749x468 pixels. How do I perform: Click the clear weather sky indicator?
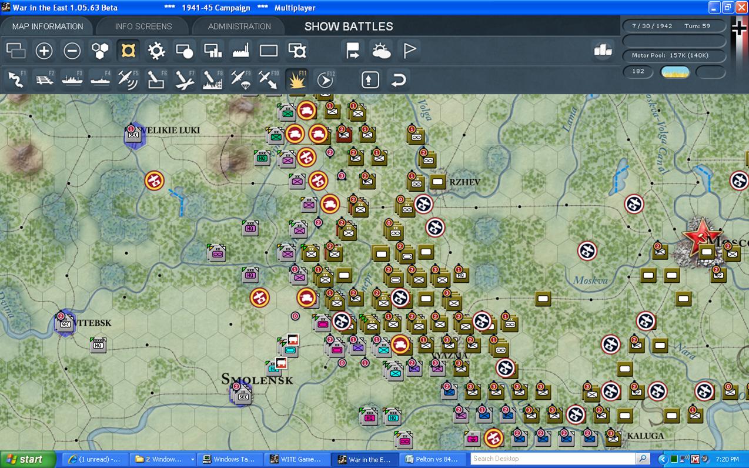tap(675, 72)
